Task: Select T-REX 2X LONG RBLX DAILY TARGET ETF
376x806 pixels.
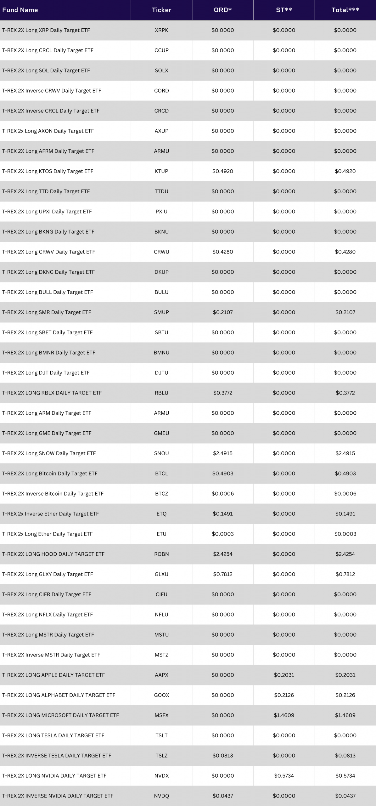Action: [52, 393]
